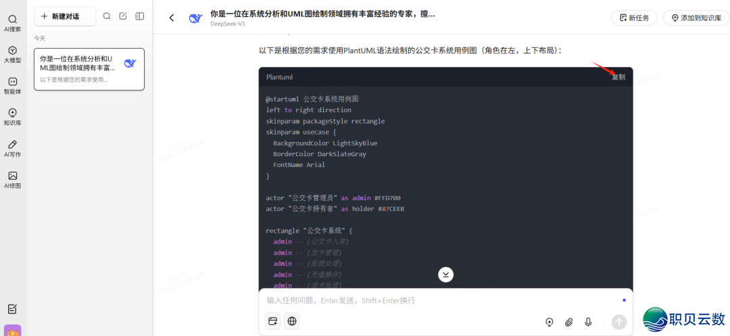Go back using the left chevron
Viewport: 730px width, 336px height.
[172, 18]
